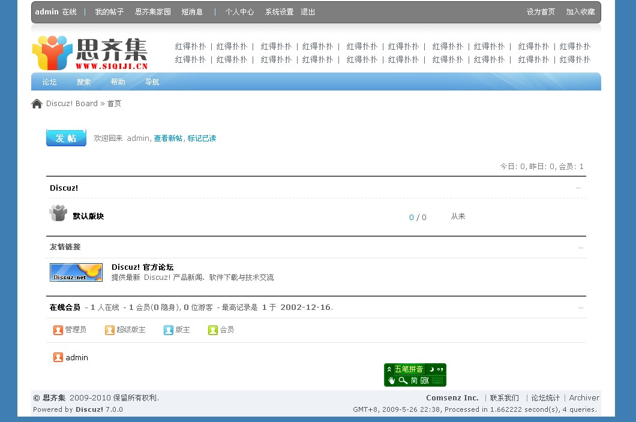Click Discuz! Board breadcrumb link
The height and width of the screenshot is (422, 636).
(x=72, y=103)
